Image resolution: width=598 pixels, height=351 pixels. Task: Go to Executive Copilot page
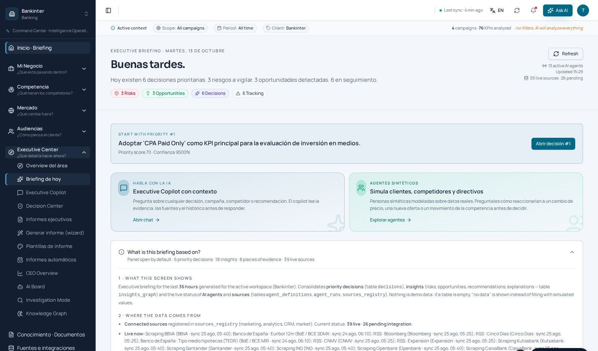[48, 193]
